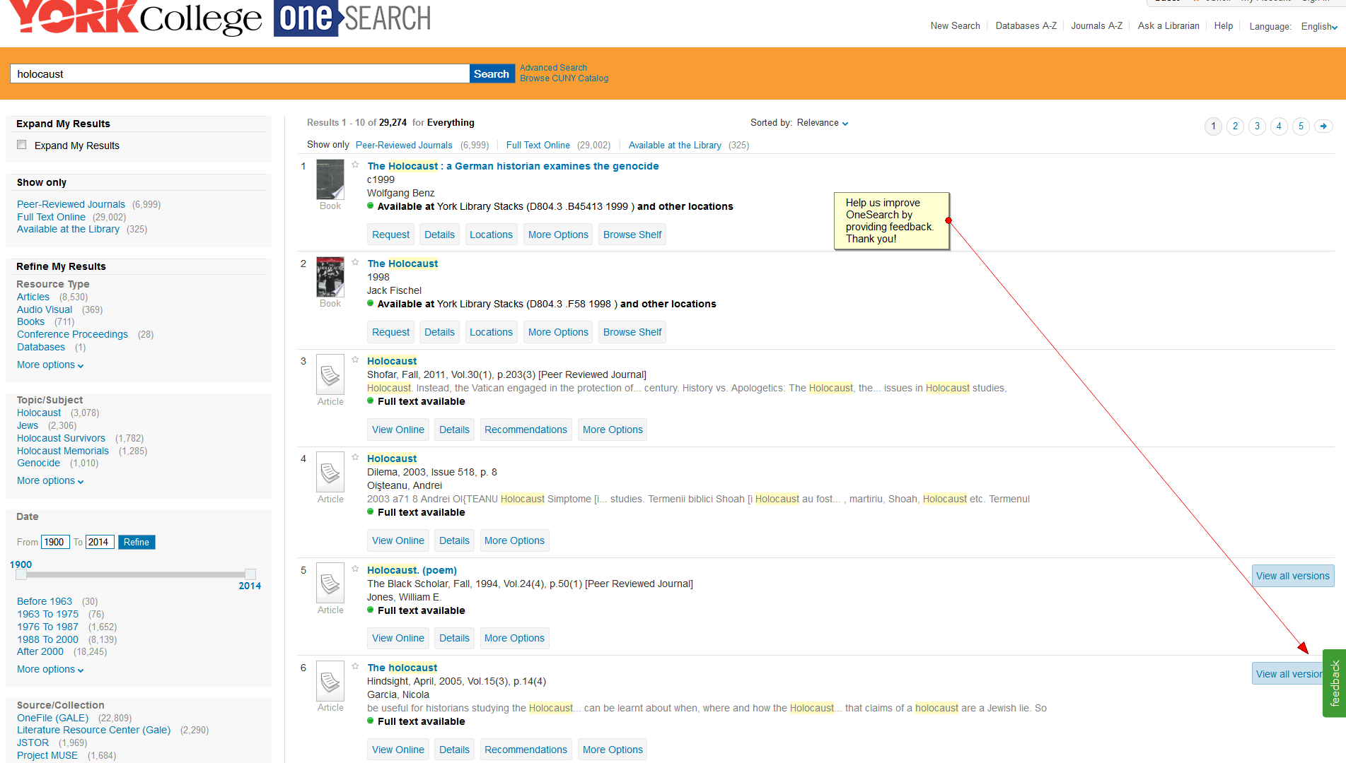The image size is (1346, 763).
Task: Star result 5 'Holocaust. (poem)'
Action: point(355,569)
